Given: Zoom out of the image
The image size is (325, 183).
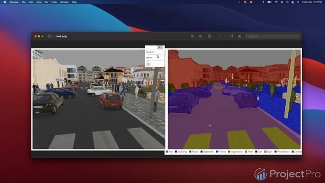Looking at the screenshot, I should coord(192,36).
